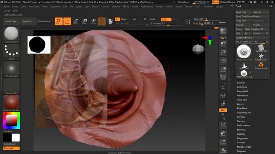This screenshot has height=154, width=275.
Task: Open the Texture Off selector
Action: point(12,86)
